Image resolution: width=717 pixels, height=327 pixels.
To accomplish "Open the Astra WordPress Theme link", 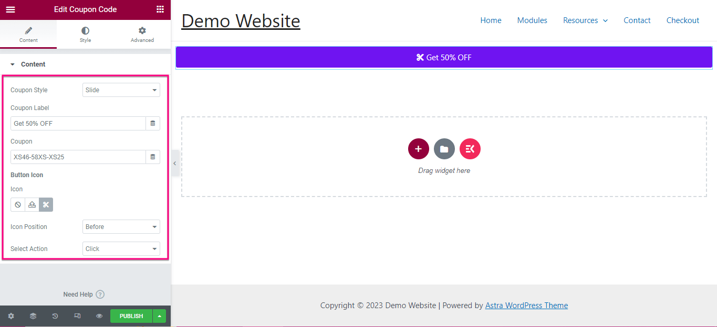I will [526, 306].
